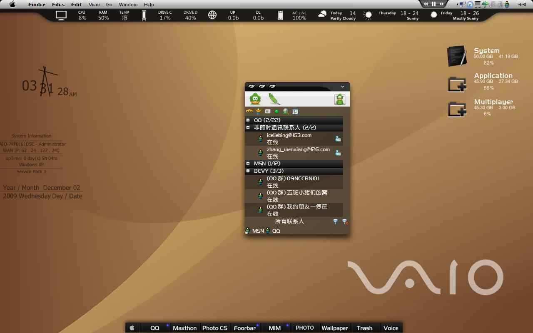533x333 pixels.
Task: Open the Window menu
Action: coord(128,5)
